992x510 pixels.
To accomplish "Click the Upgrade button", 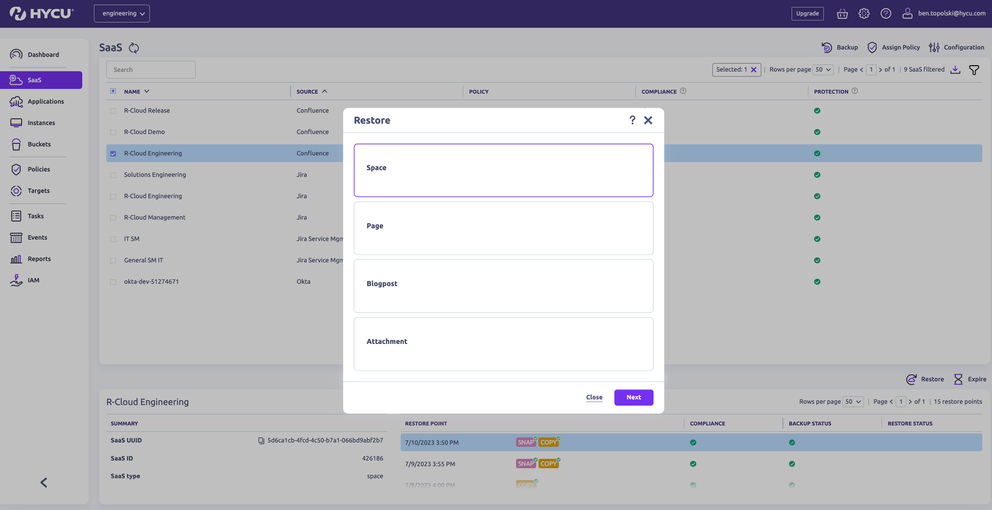I will (807, 14).
